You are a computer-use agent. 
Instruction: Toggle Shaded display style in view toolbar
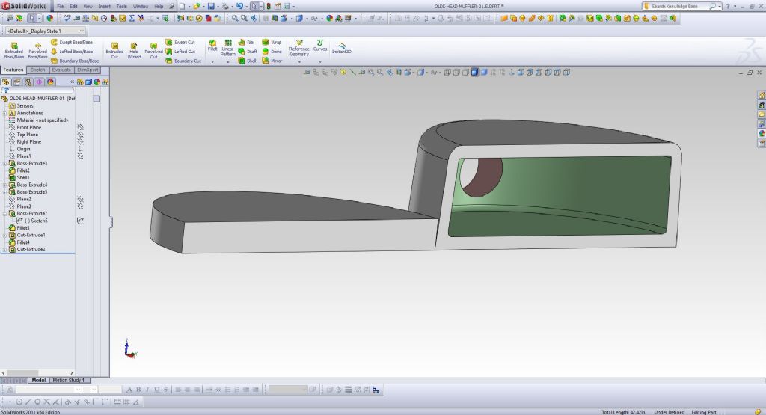(x=484, y=72)
